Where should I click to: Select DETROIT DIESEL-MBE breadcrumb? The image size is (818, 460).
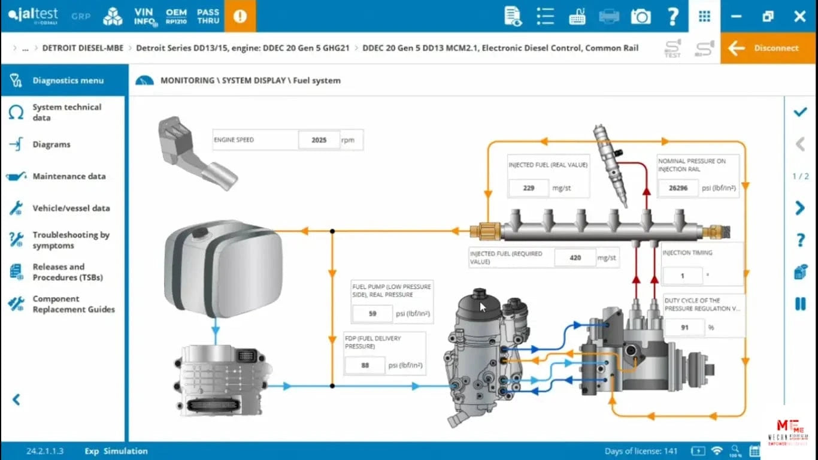pyautogui.click(x=84, y=48)
